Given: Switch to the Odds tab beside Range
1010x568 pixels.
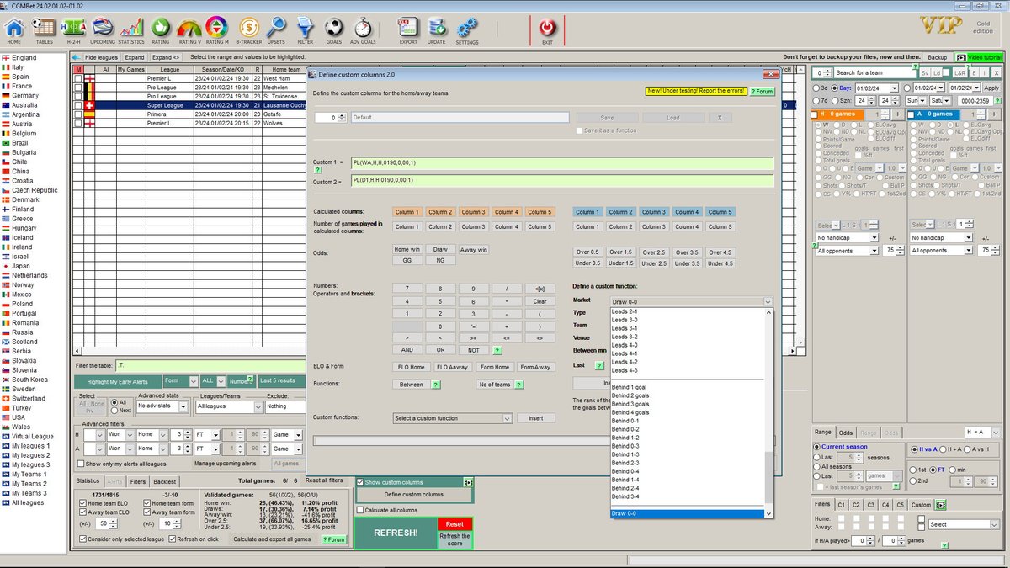Looking at the screenshot, I should pyautogui.click(x=845, y=432).
